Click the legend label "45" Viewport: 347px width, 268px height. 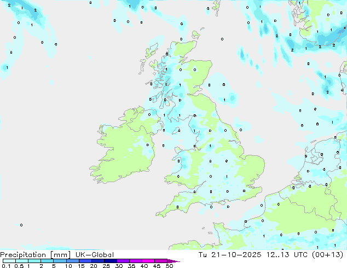point(157,266)
